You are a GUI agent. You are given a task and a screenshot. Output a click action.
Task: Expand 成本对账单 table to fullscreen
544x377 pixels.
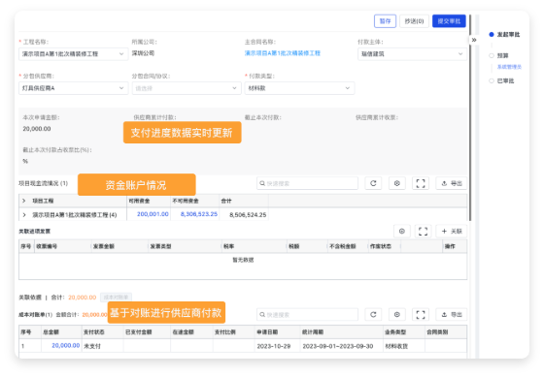[421, 314]
